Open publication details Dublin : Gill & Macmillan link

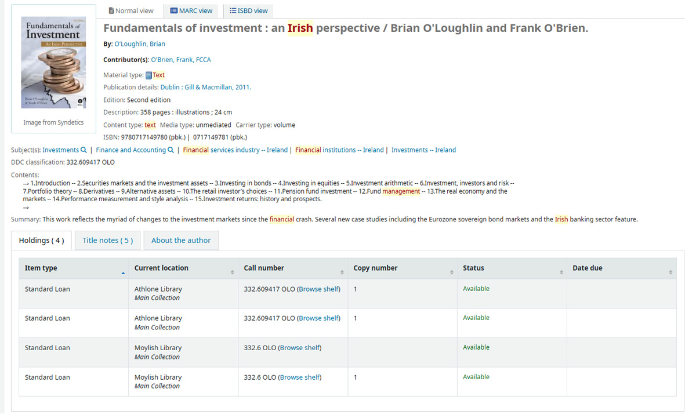pyautogui.click(x=205, y=88)
